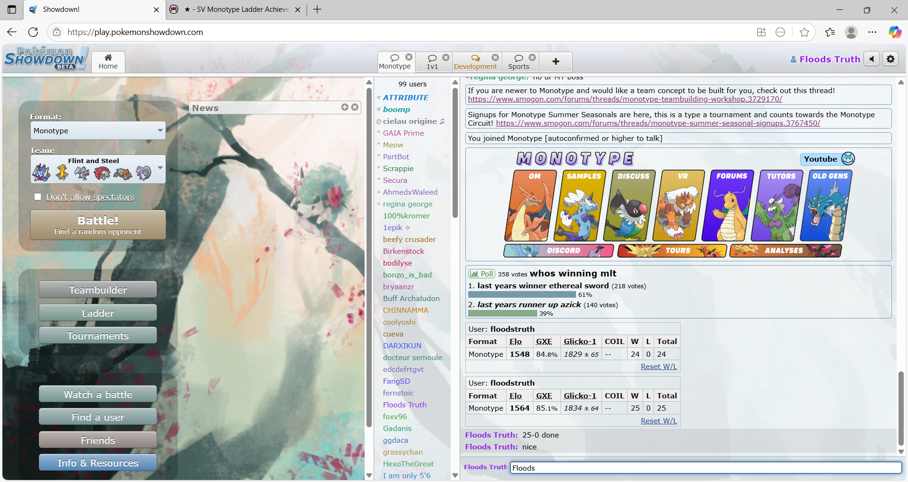The image size is (908, 482).
Task: Click user PartBot in the user list
Action: tap(396, 156)
